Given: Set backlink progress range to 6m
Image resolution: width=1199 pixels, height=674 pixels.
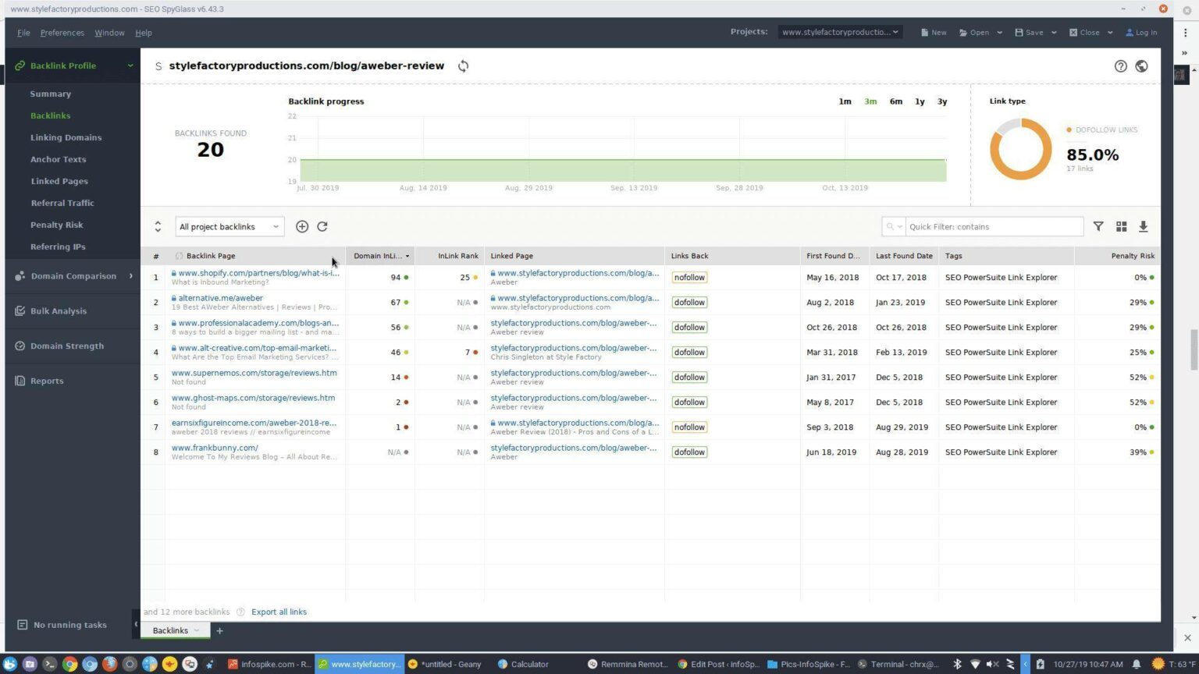Looking at the screenshot, I should click(x=895, y=101).
